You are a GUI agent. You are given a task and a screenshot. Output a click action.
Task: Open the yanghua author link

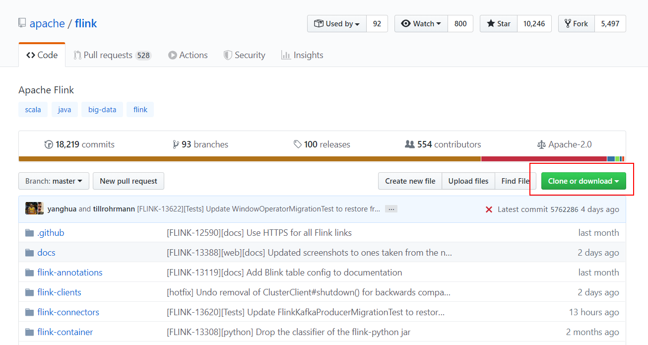[x=62, y=209]
